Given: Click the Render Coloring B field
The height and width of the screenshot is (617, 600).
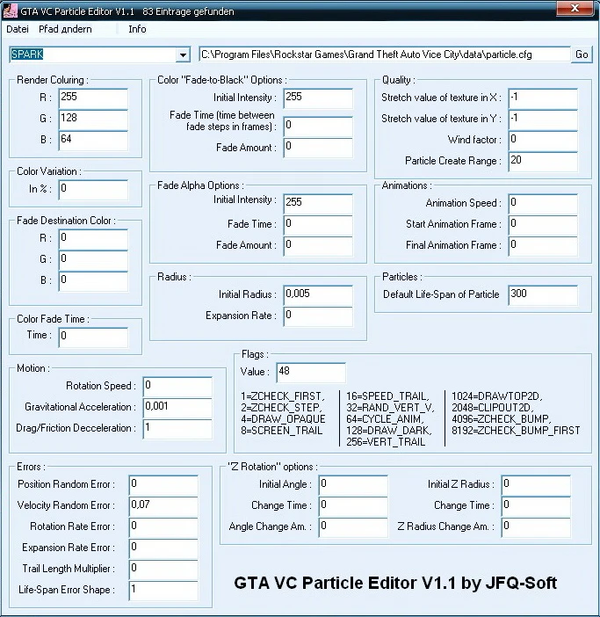Looking at the screenshot, I should (x=93, y=140).
